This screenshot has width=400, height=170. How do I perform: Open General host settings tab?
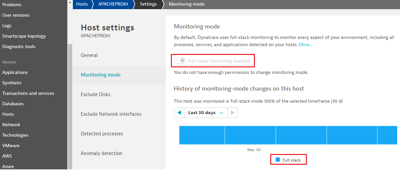89,55
